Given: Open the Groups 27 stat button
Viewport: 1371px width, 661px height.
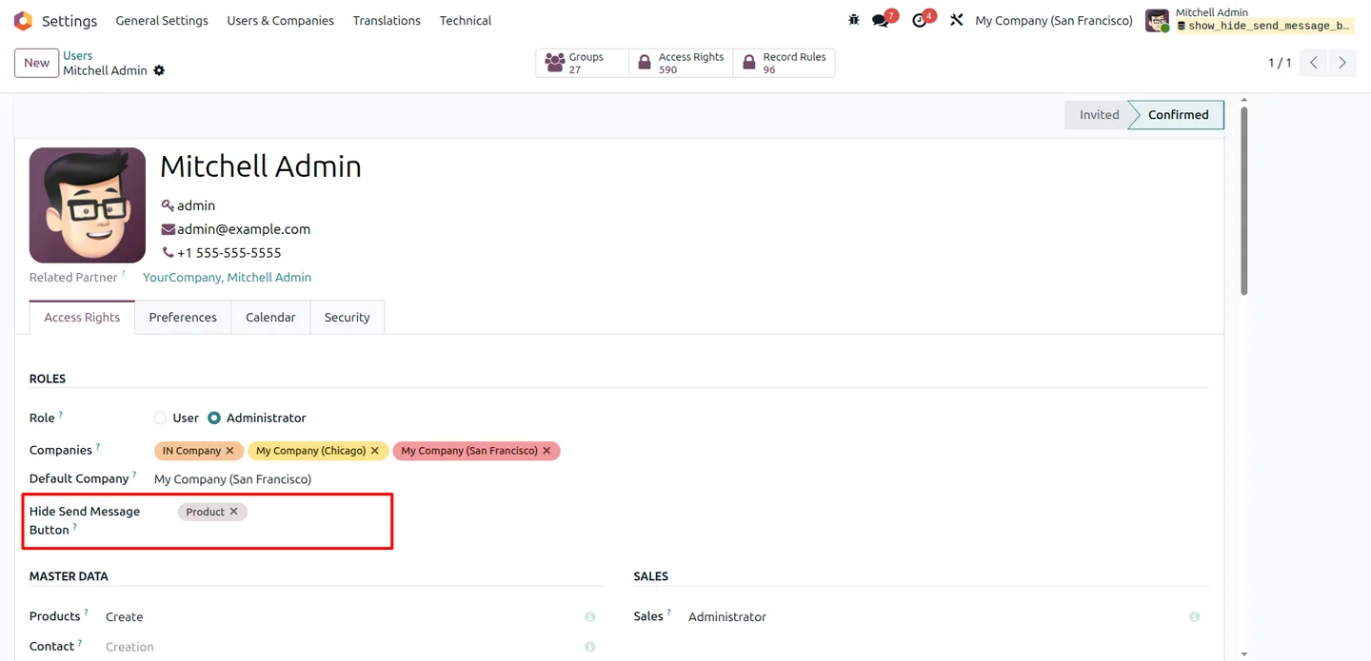Looking at the screenshot, I should [582, 63].
